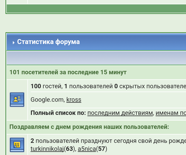Open the kross user profile
Viewport: 186px width, 155px height.
click(x=74, y=100)
